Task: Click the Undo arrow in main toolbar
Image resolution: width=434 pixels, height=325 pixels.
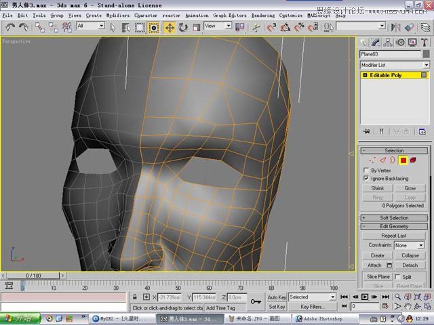Action: click(x=10, y=27)
